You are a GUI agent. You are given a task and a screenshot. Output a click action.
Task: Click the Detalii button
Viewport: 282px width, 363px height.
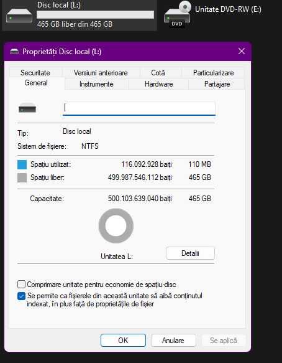[190, 253]
